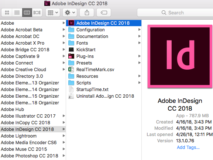Select the RealTimeMark.csv spreadsheet icon
The image size is (213, 160).
(x=71, y=69)
